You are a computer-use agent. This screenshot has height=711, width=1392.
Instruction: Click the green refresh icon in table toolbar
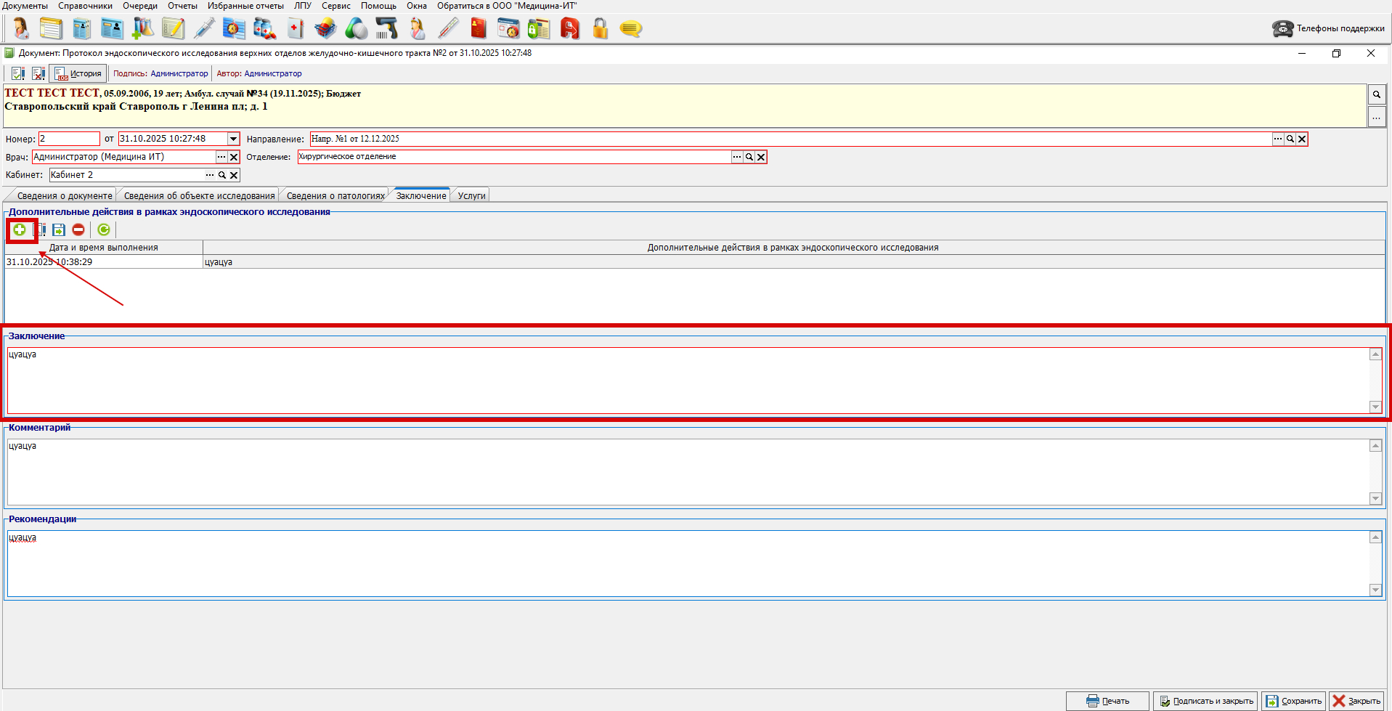[x=104, y=230]
